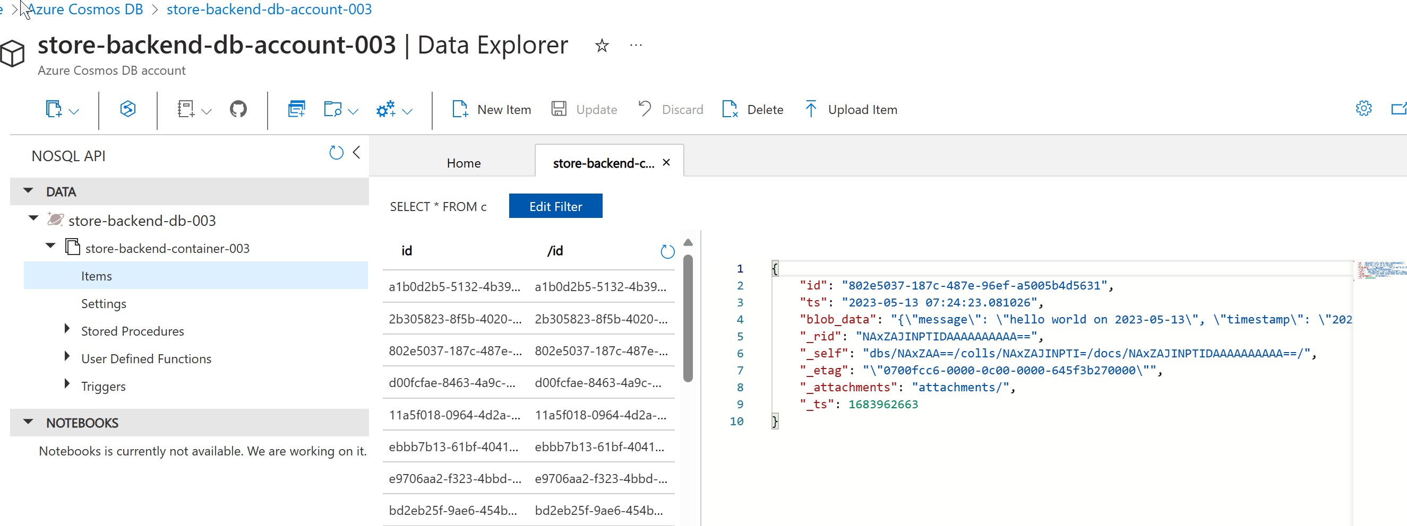Image resolution: width=1407 pixels, height=526 pixels.
Task: Select Items under the container
Action: (195, 276)
